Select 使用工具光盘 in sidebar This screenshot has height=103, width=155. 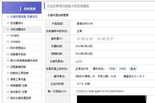point(18,79)
